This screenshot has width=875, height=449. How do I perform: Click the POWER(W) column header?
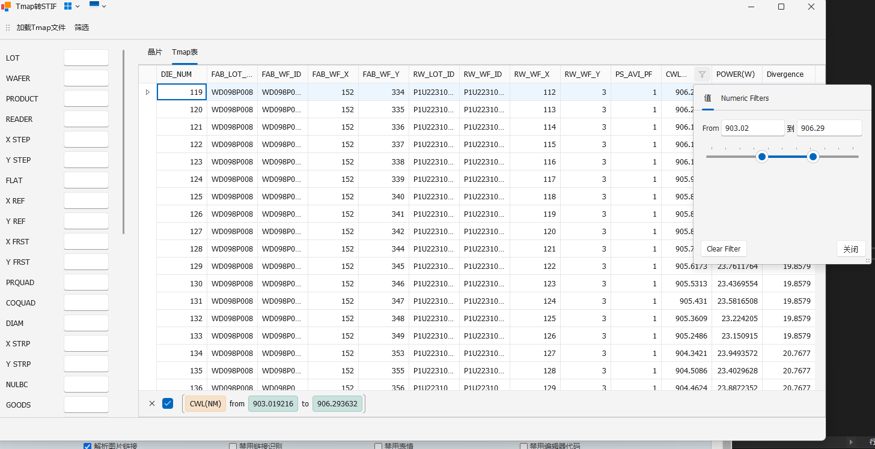(737, 74)
